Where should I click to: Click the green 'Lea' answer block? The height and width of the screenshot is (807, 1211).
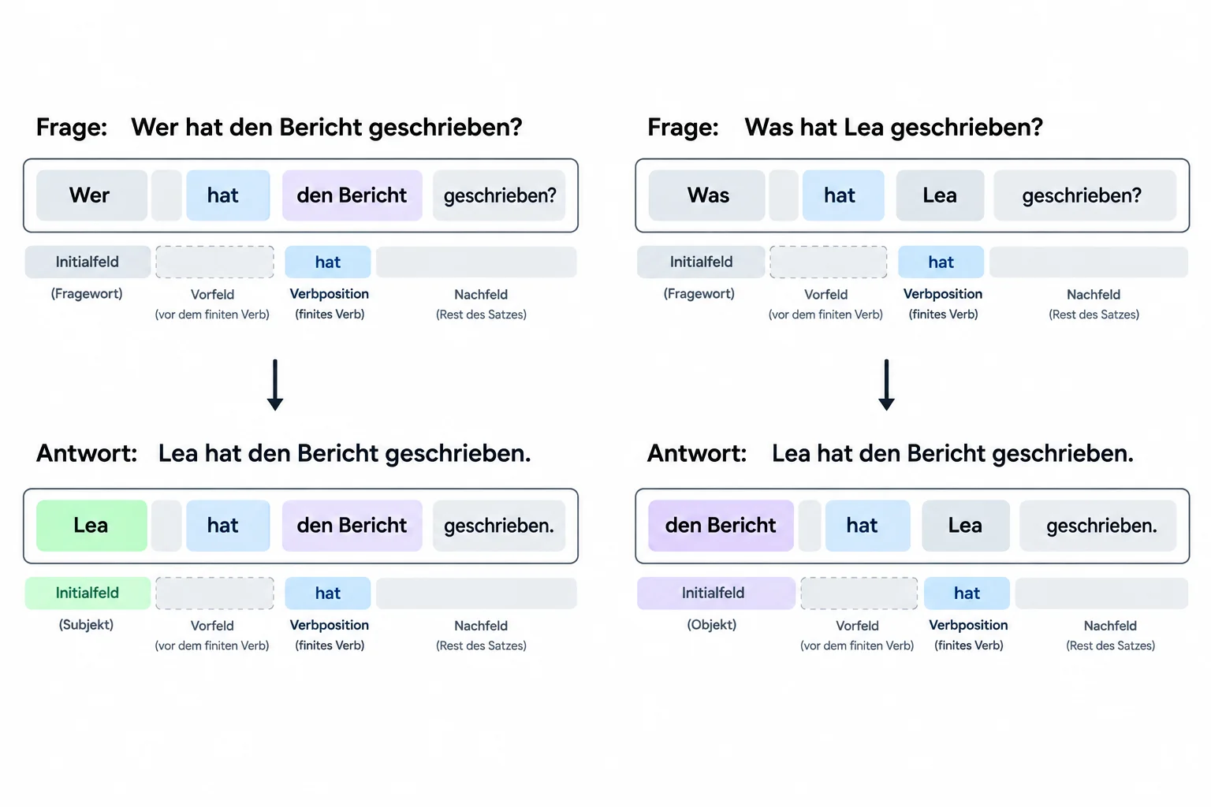point(91,526)
